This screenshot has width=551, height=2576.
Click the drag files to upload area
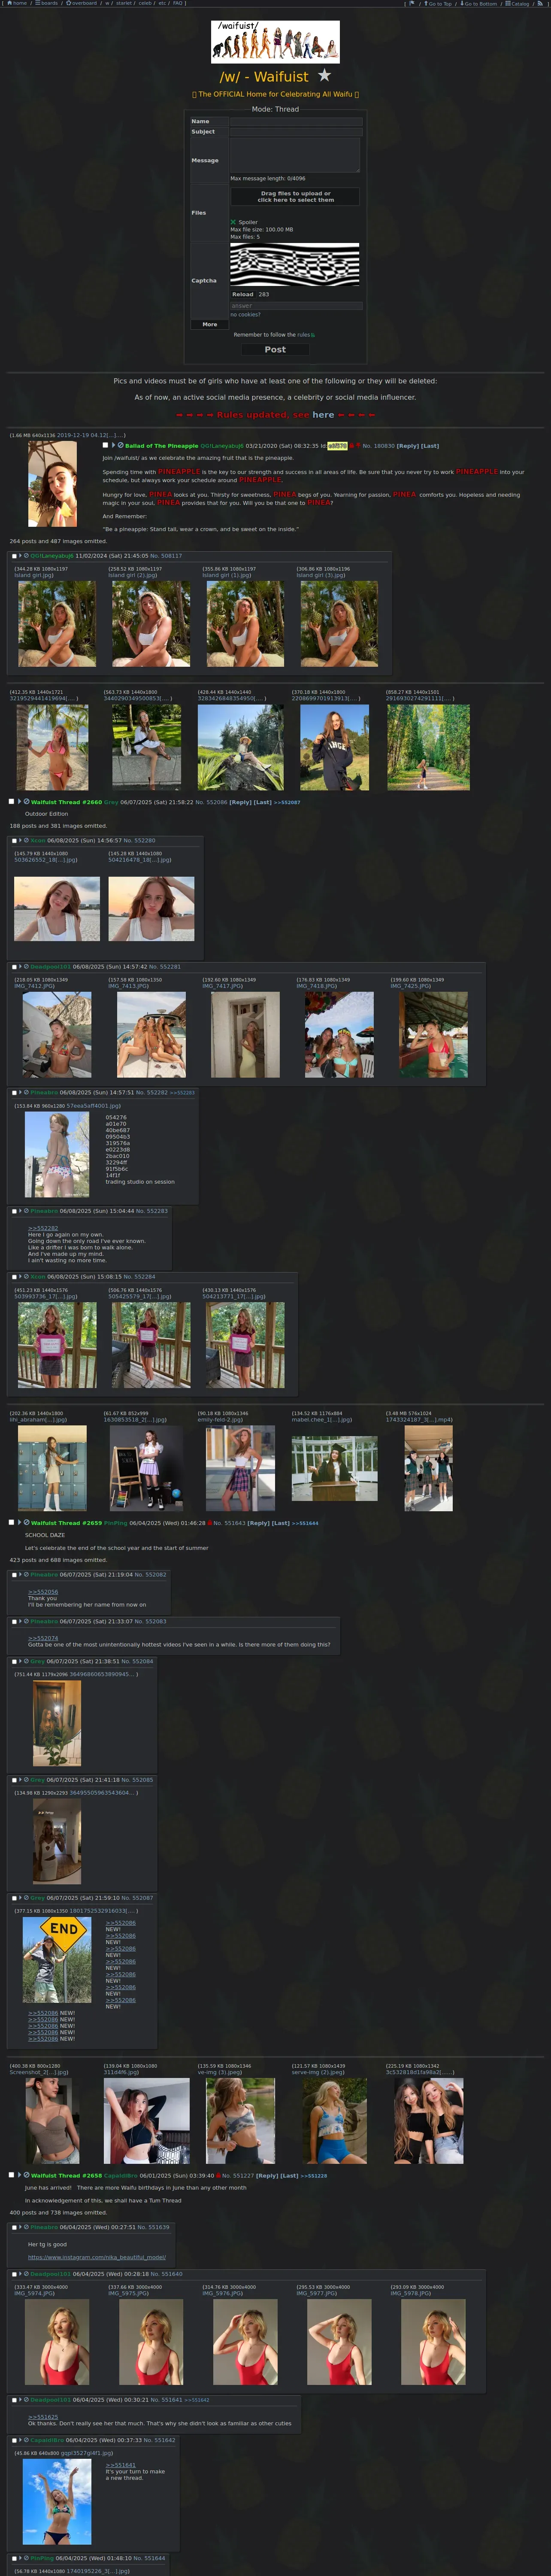tap(295, 197)
